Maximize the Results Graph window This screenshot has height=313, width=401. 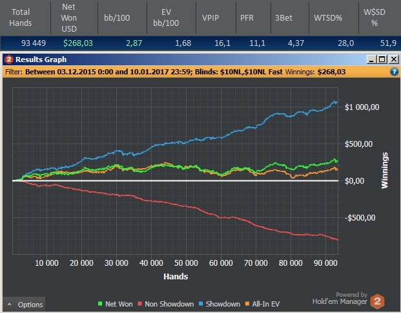point(382,59)
